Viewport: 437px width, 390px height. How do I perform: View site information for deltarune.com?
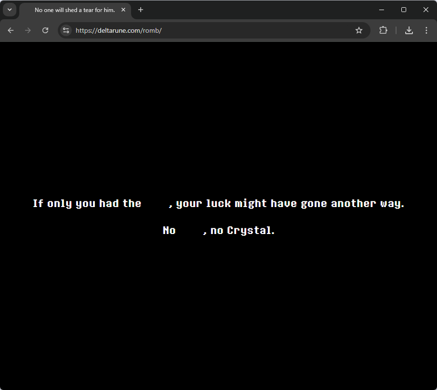66,30
